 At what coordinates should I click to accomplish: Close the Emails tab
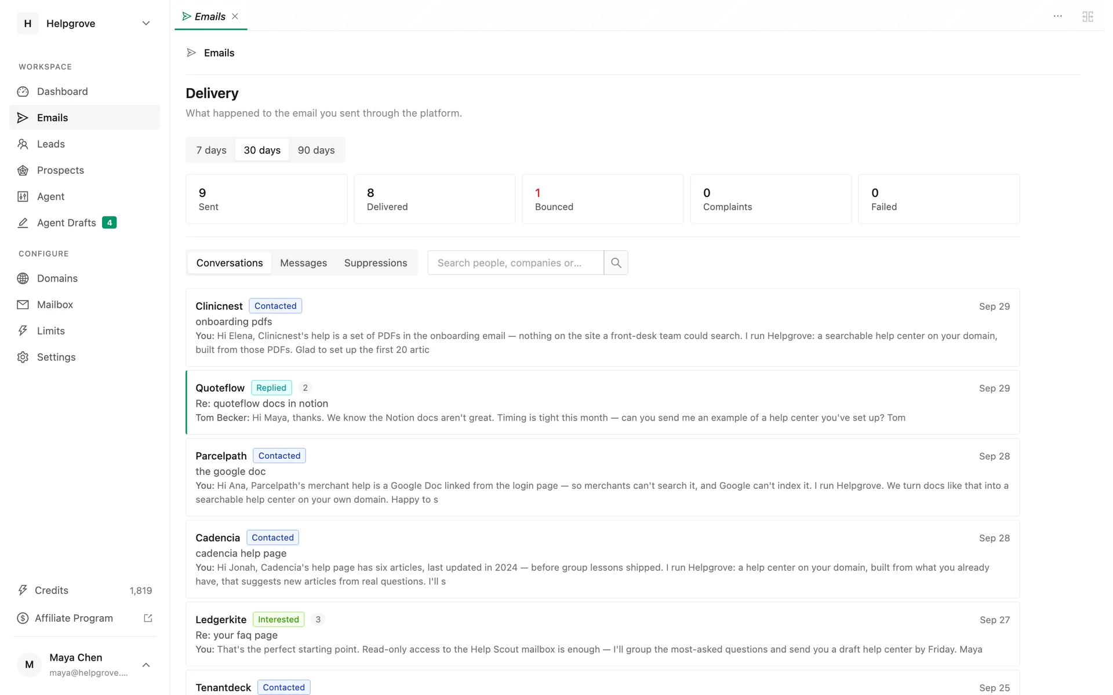click(x=235, y=16)
